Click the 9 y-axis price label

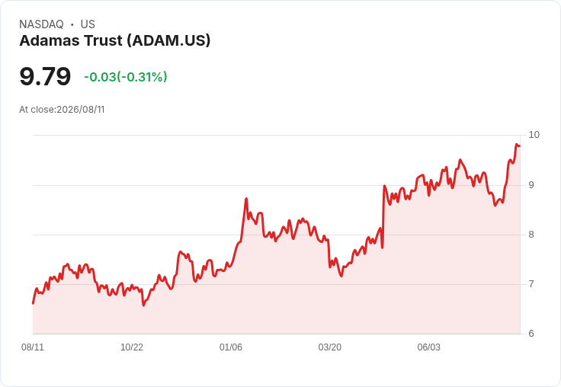[531, 185]
